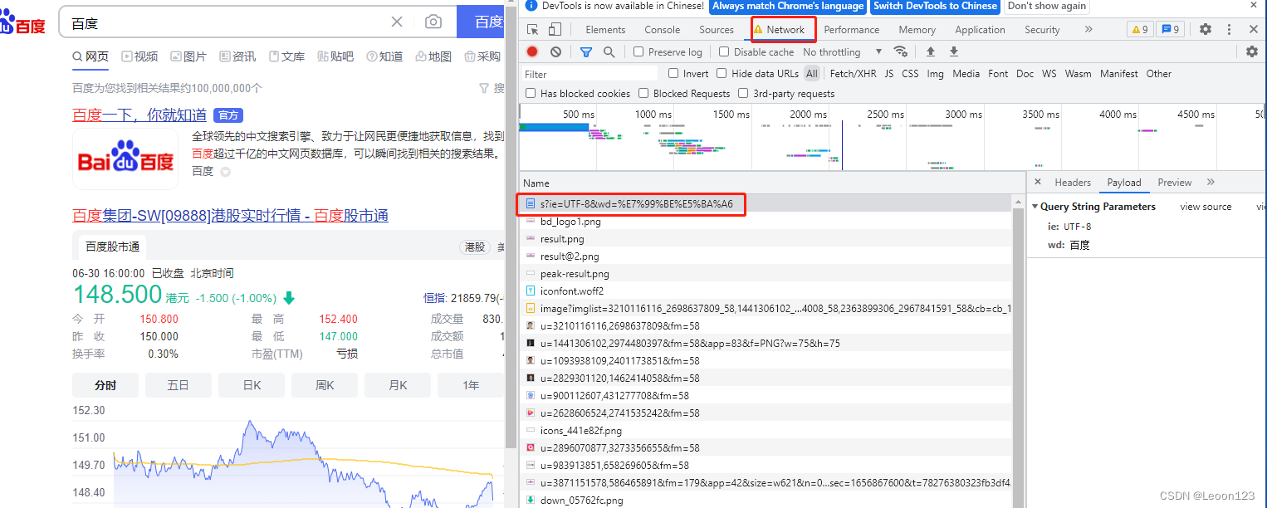Select the 视频 search category
The image size is (1267, 508).
point(139,56)
